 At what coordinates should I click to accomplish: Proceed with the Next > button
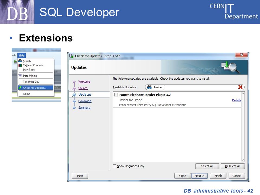(200, 176)
